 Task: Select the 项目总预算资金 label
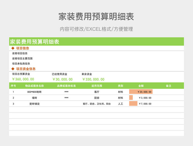21,74
